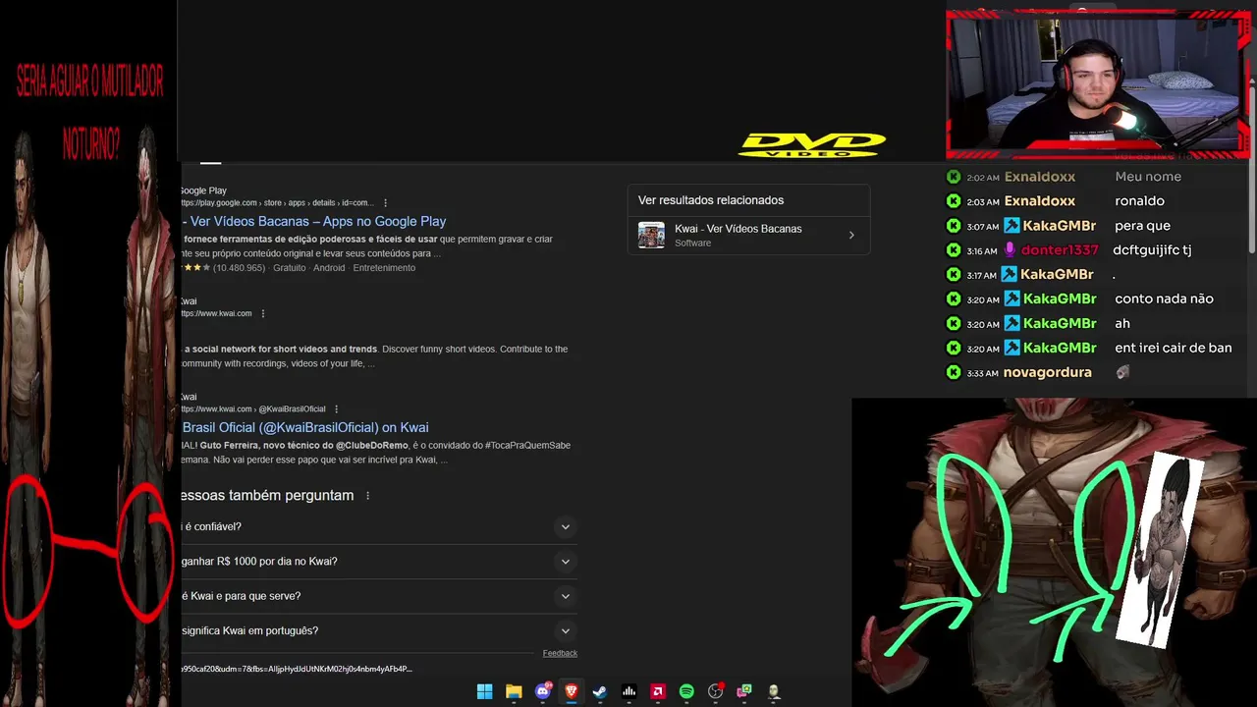Open 'Ver Vídeos Bacanas – Apps no Google Play' link
This screenshot has height=707, width=1257.
(x=314, y=222)
